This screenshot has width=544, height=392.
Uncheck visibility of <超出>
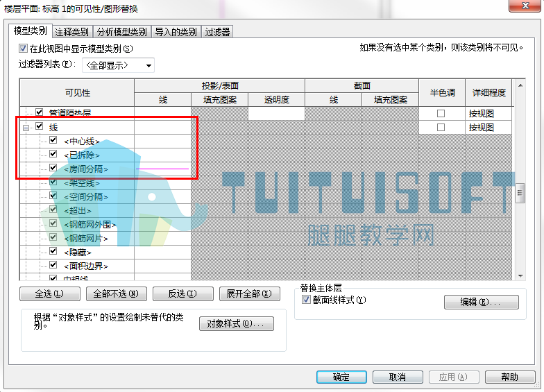[x=53, y=210]
